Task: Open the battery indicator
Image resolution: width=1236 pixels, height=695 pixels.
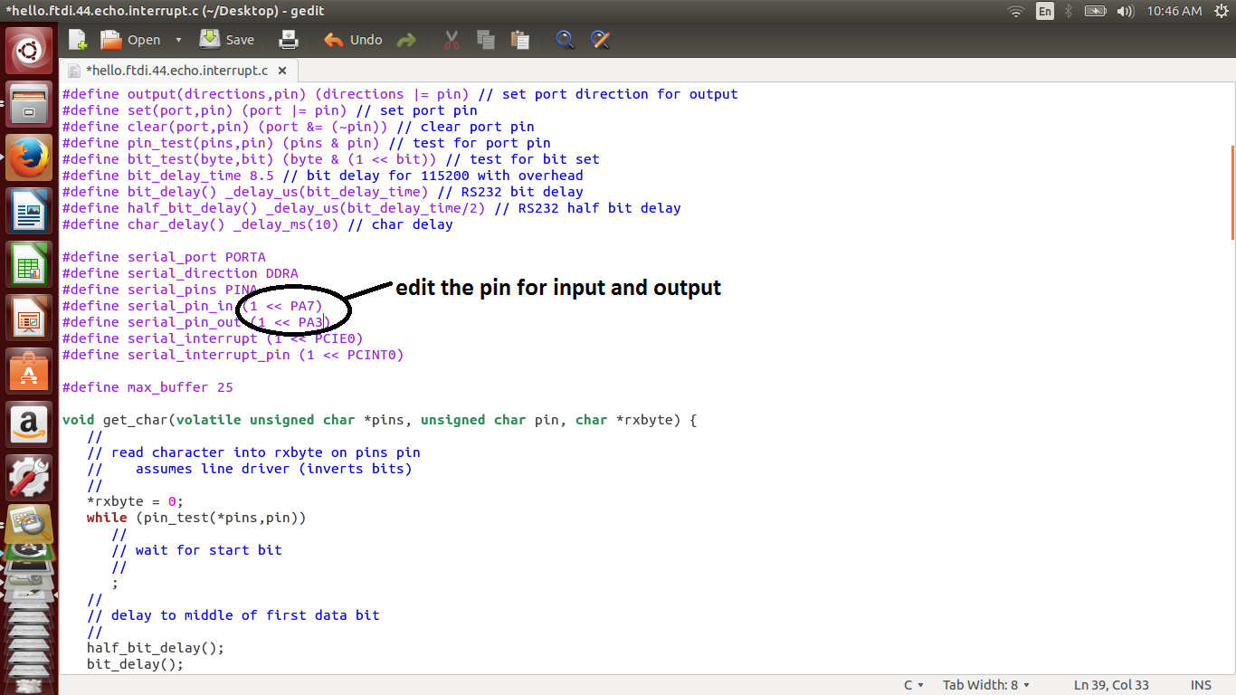Action: point(1096,11)
